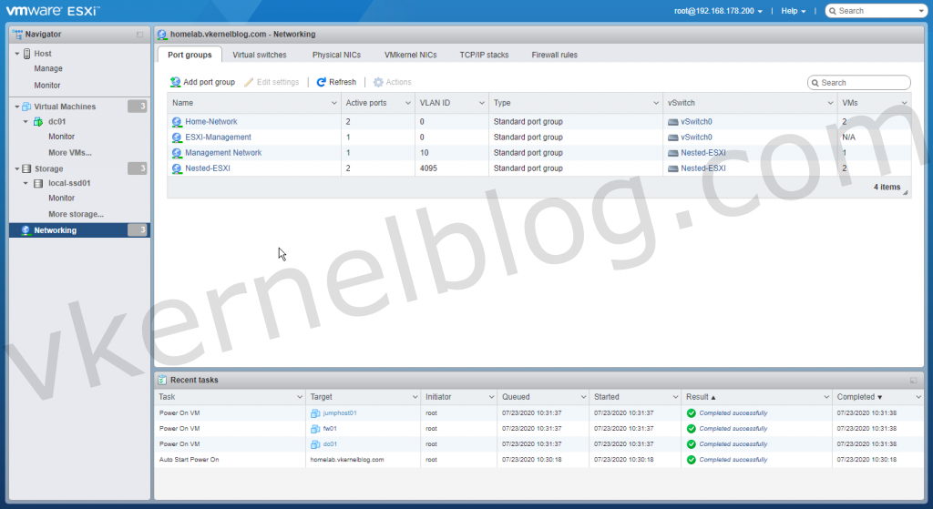
Task: Open the VLAN ID column dropdown arrow
Action: (481, 103)
